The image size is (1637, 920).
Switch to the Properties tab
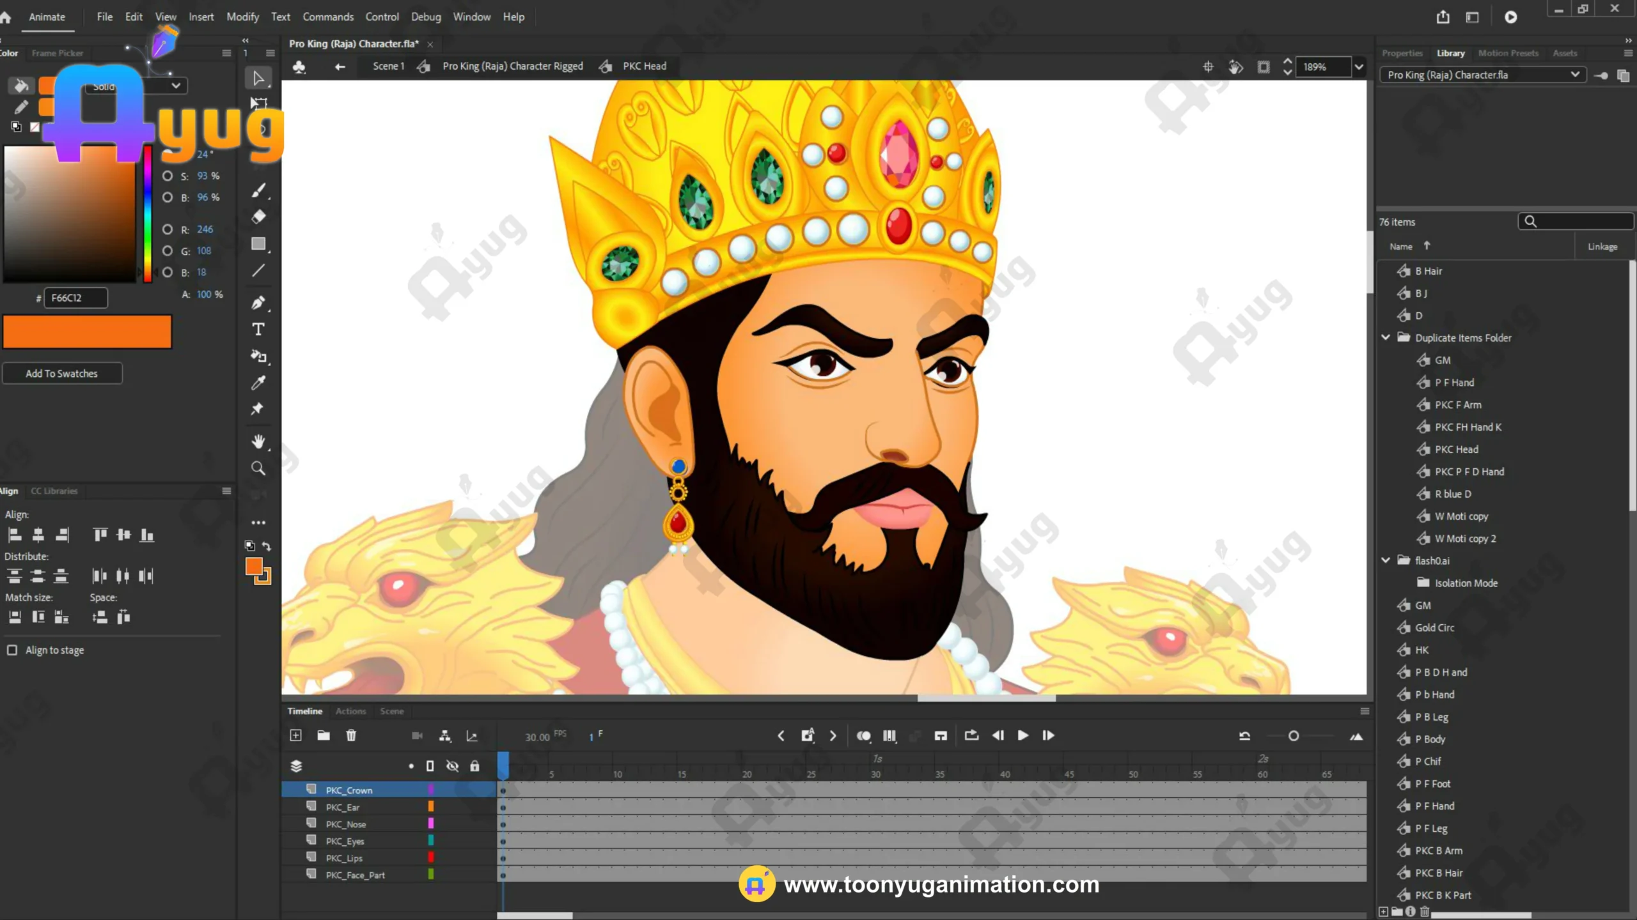(x=1402, y=53)
